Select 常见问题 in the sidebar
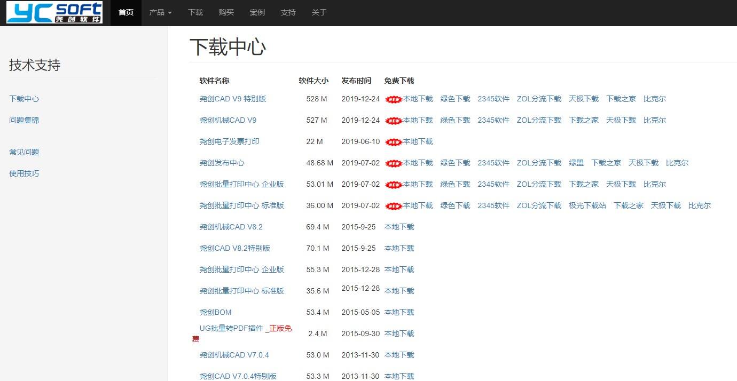 (24, 152)
